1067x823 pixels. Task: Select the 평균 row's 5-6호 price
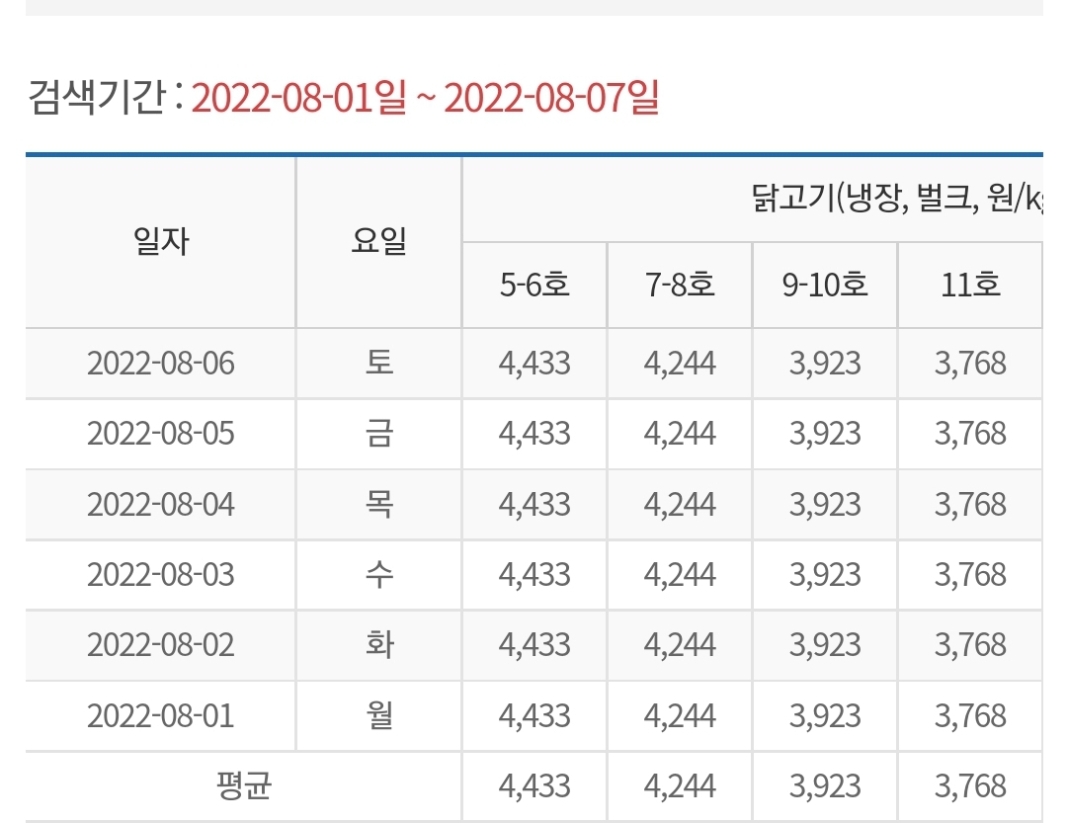click(534, 786)
